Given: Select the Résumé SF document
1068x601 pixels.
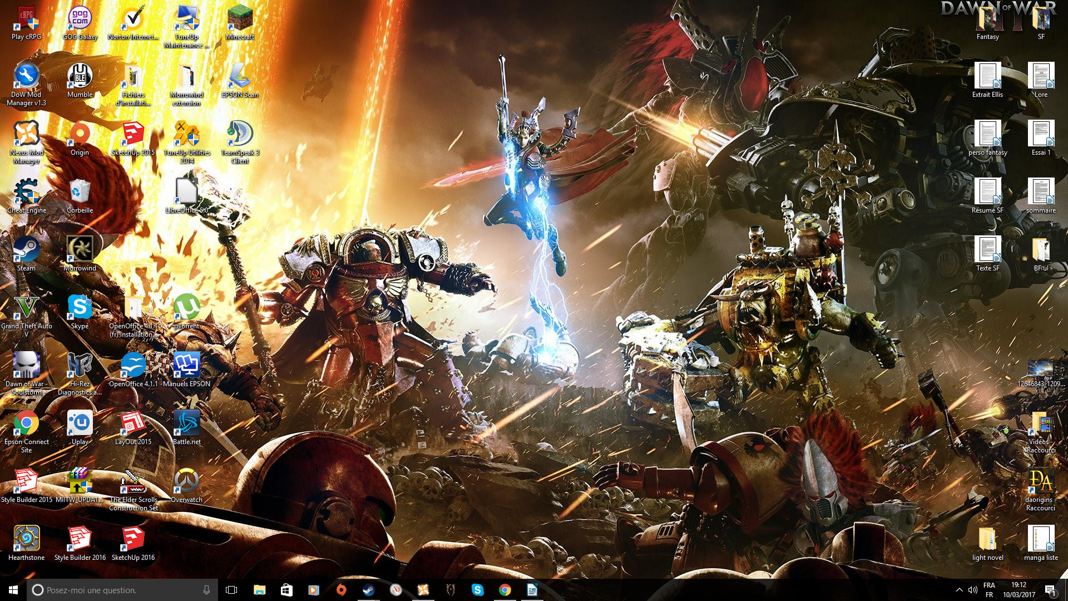Looking at the screenshot, I should click(x=987, y=196).
